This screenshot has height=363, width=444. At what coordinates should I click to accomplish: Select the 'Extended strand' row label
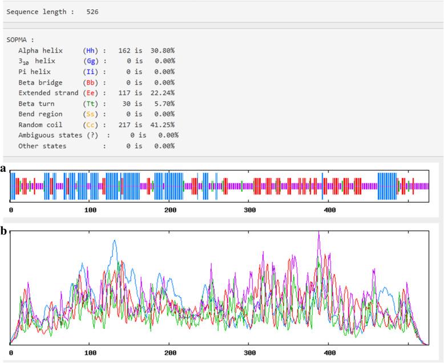[x=49, y=93]
